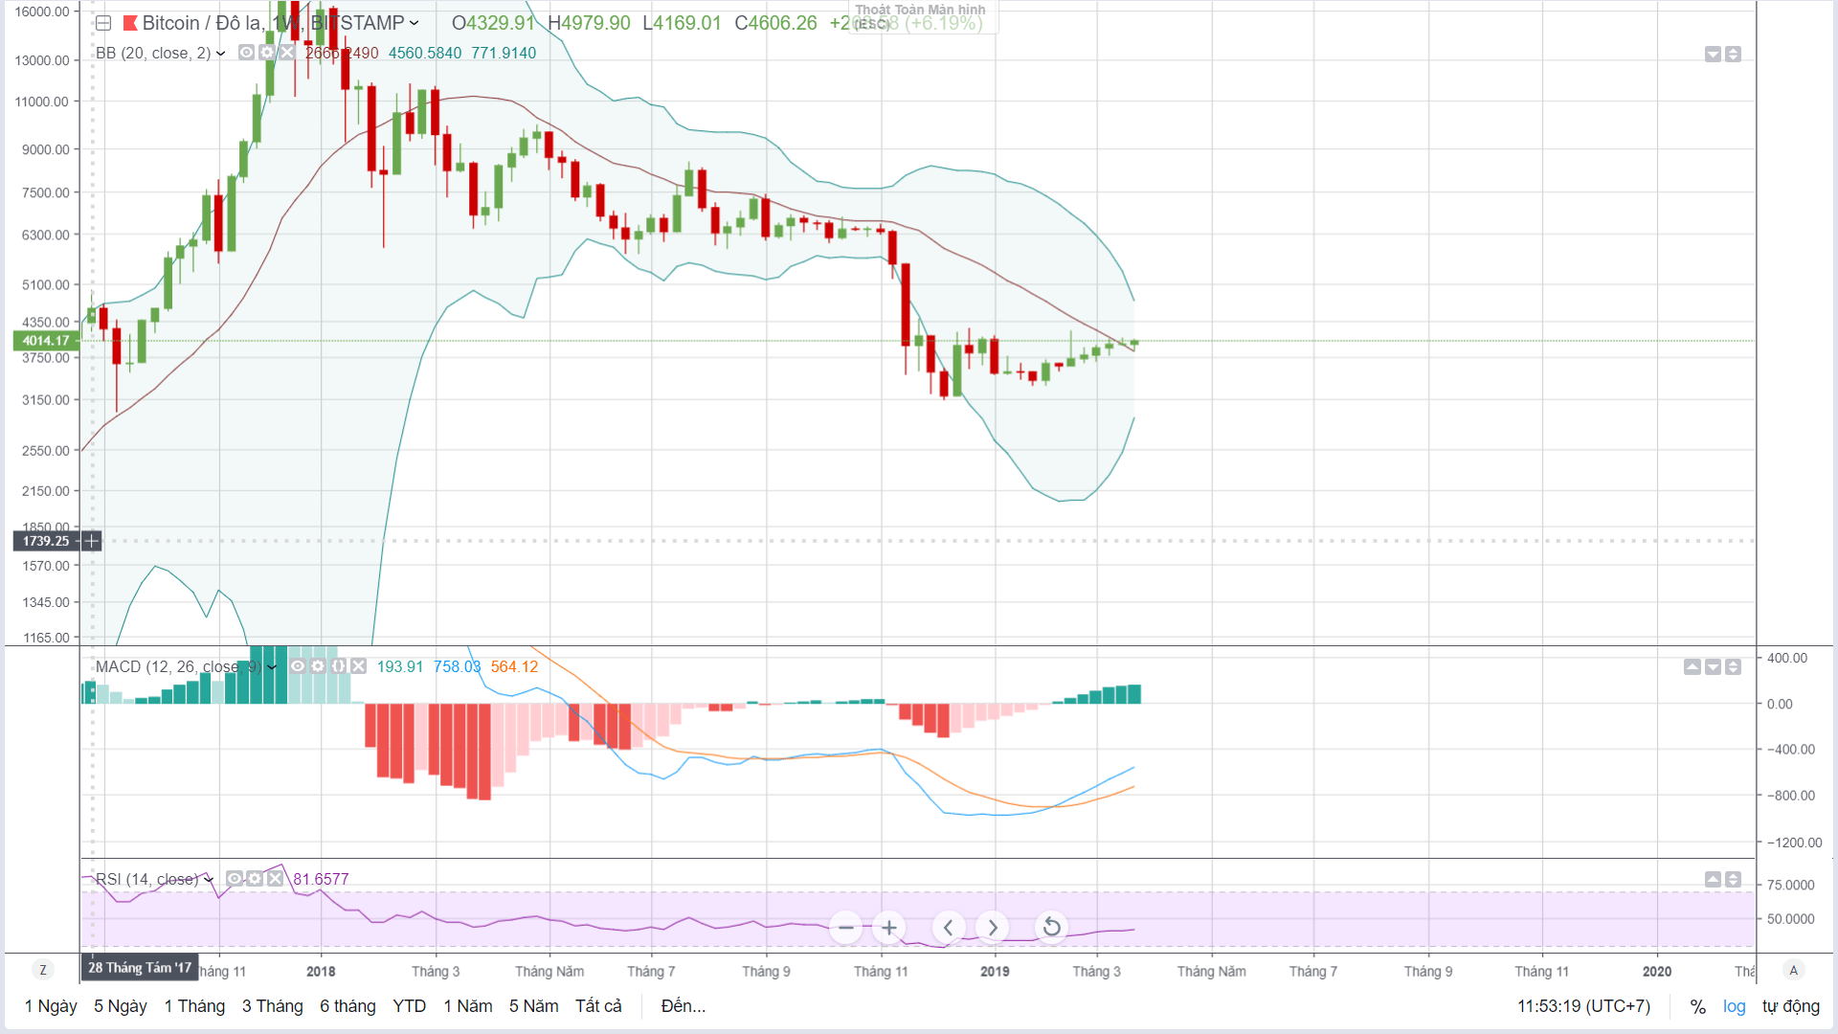The image size is (1838, 1034).
Task: Toggle RSI indicator visibility eye
Action: pyautogui.click(x=235, y=879)
